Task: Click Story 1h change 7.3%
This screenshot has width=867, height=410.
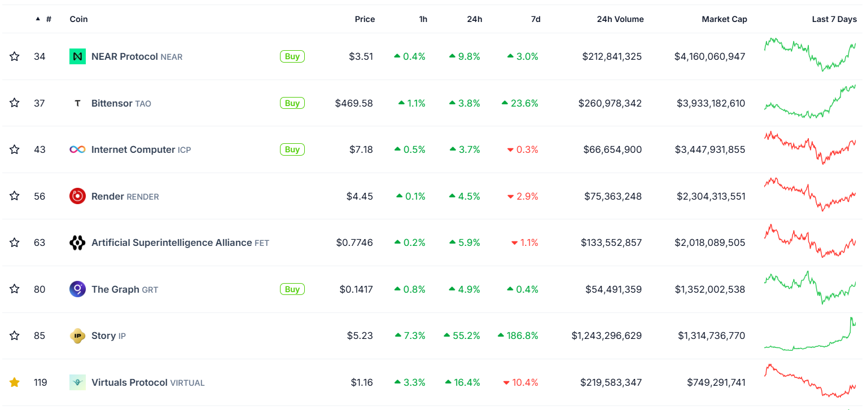Action: tap(410, 336)
